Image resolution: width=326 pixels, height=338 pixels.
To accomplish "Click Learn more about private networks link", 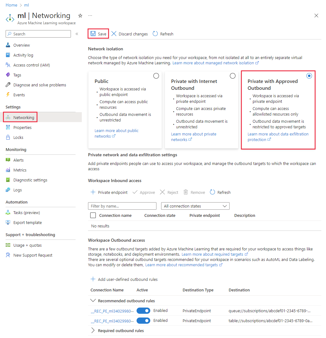I will 194,137.
